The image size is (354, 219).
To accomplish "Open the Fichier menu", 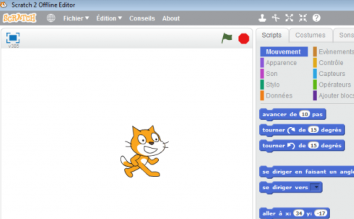I will coord(76,18).
